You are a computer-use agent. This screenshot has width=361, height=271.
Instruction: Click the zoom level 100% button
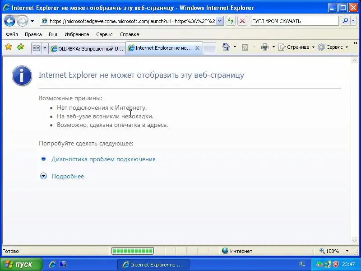[x=329, y=251]
